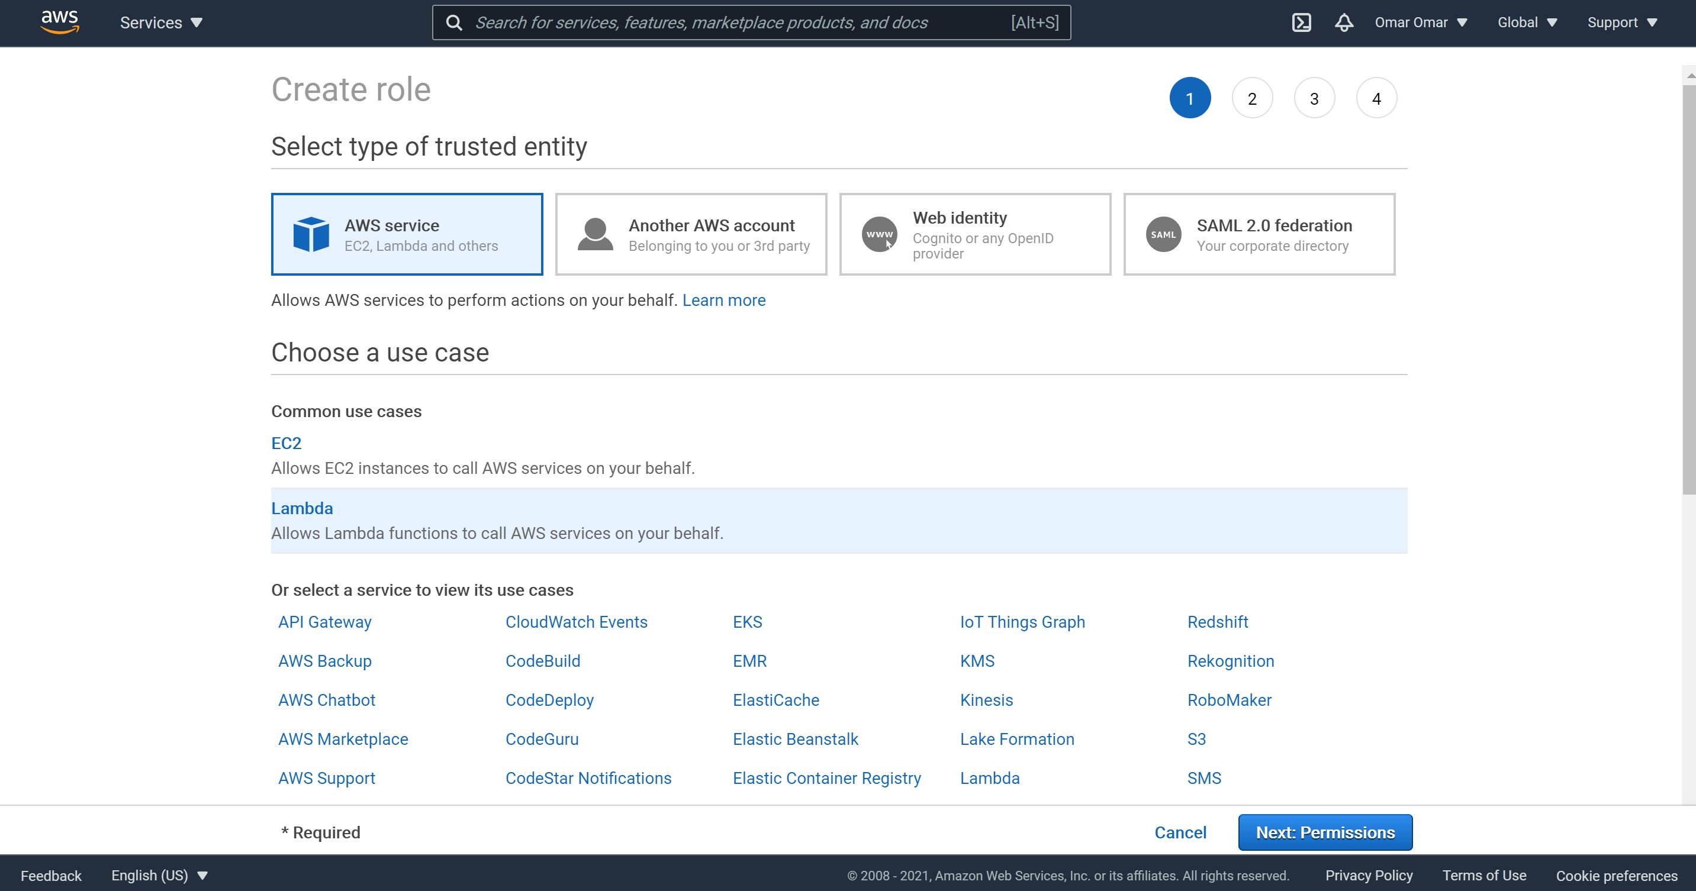Expand the Support menu

tap(1622, 22)
